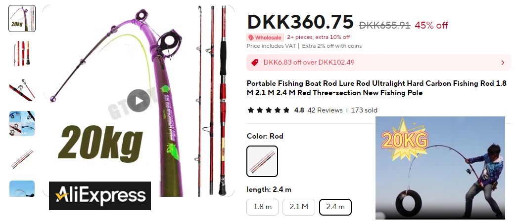Image resolution: width=517 pixels, height=222 pixels.
Task: Click the red coupon tag icon
Action: (255, 63)
